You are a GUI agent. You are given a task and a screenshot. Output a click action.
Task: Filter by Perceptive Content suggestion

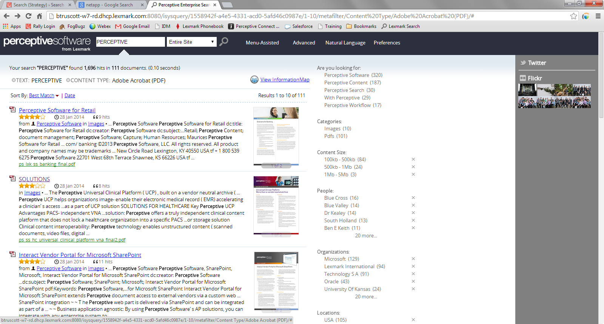[x=353, y=83]
